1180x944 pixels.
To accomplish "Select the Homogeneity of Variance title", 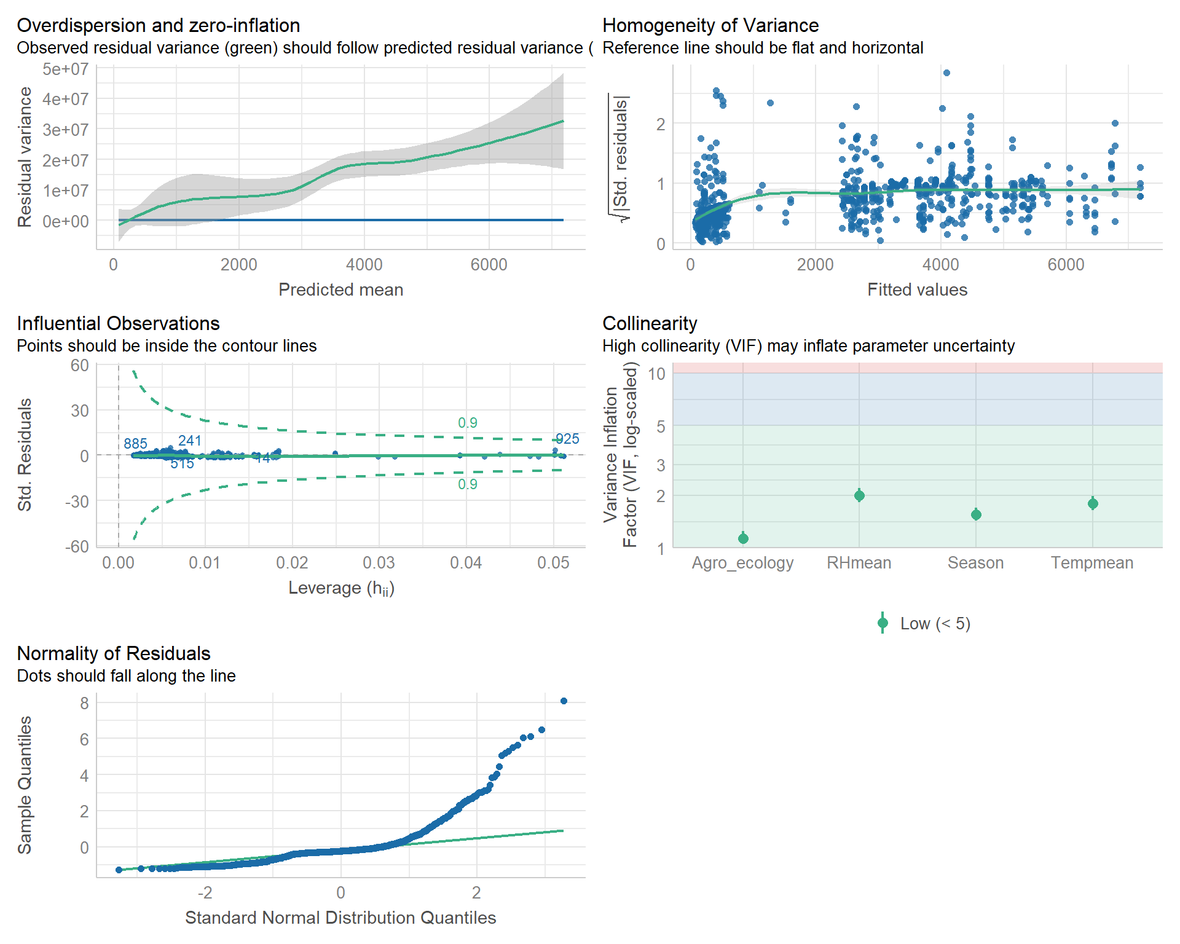I will 710,25.
